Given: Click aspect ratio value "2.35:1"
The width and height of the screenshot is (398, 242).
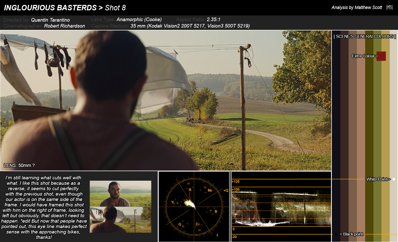Looking at the screenshot, I should [214, 19].
